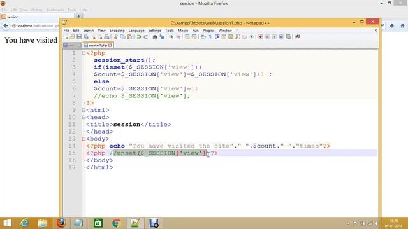This screenshot has height=229, width=408.
Task: Cut selection with the scissors icon
Action: [116, 37]
